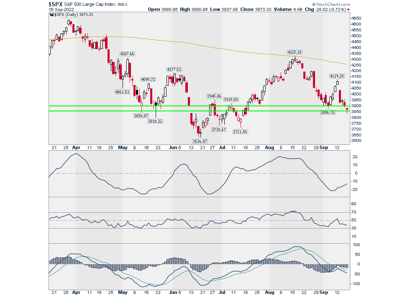Click the candlestick legend icon before $SPX (Daily)
Screen dimensions: 410x296
point(51,15)
